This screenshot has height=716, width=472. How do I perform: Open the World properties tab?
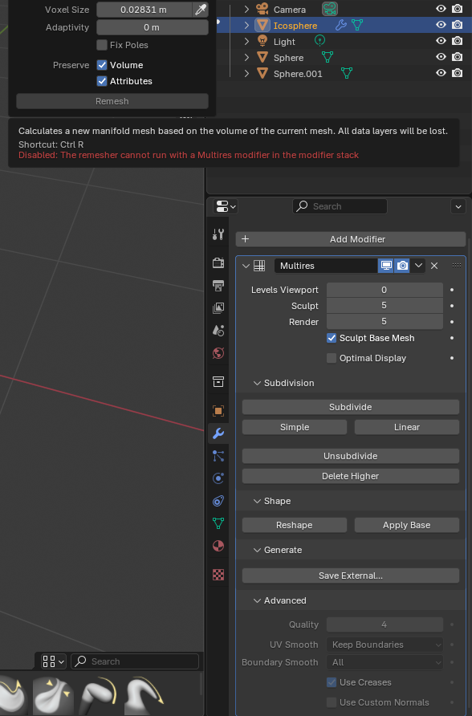pyautogui.click(x=218, y=353)
